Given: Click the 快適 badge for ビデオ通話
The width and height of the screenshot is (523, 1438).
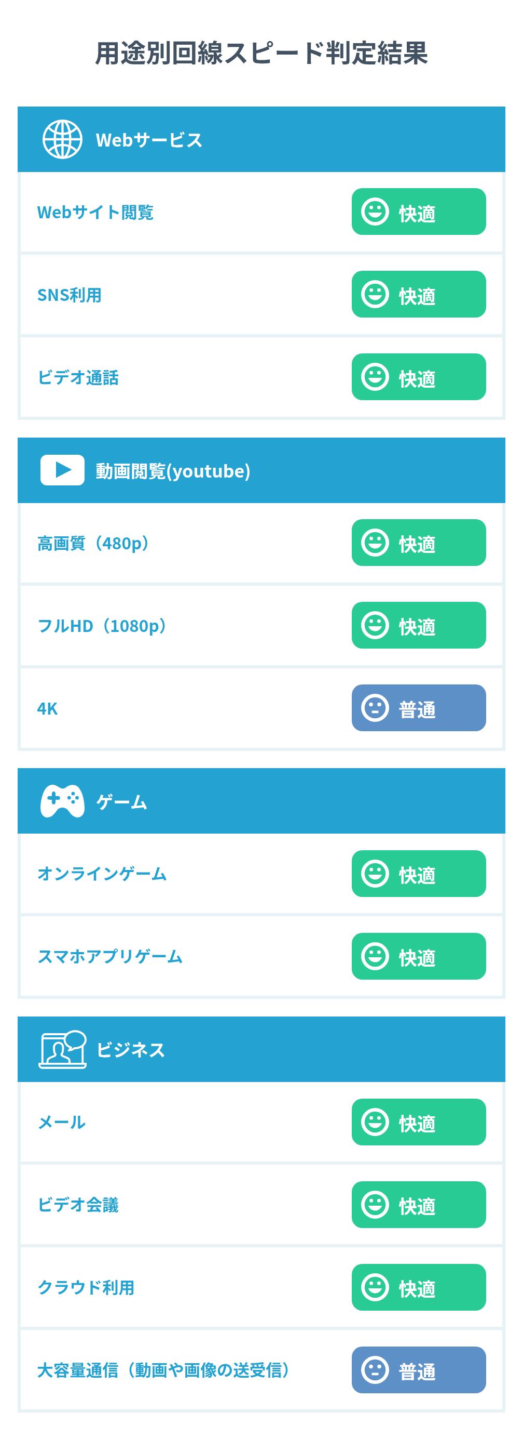Looking at the screenshot, I should (x=418, y=377).
